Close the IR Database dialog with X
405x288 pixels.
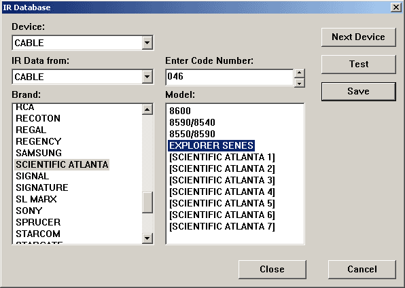point(396,7)
